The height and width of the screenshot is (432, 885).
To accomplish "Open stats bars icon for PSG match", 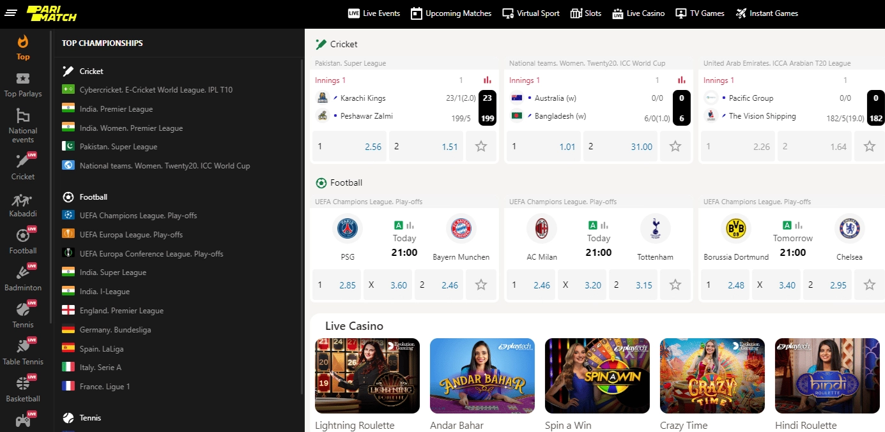I will pyautogui.click(x=410, y=225).
